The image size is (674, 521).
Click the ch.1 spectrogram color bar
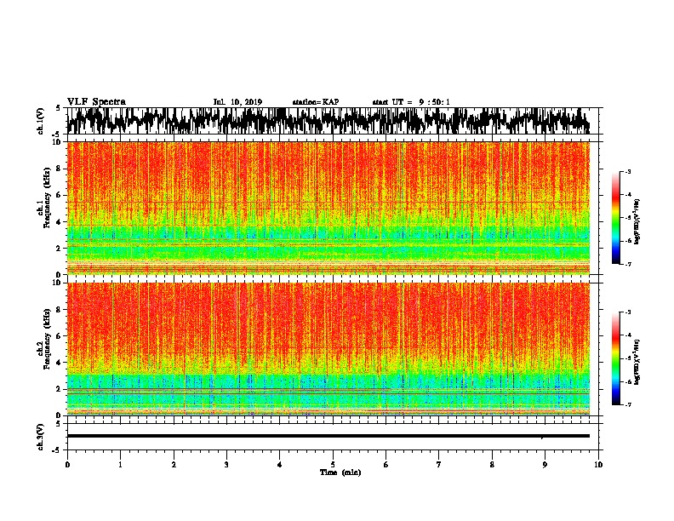point(615,218)
